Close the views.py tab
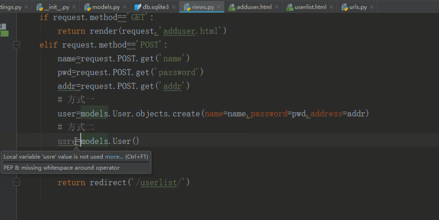This screenshot has height=220, width=439. pyautogui.click(x=219, y=7)
